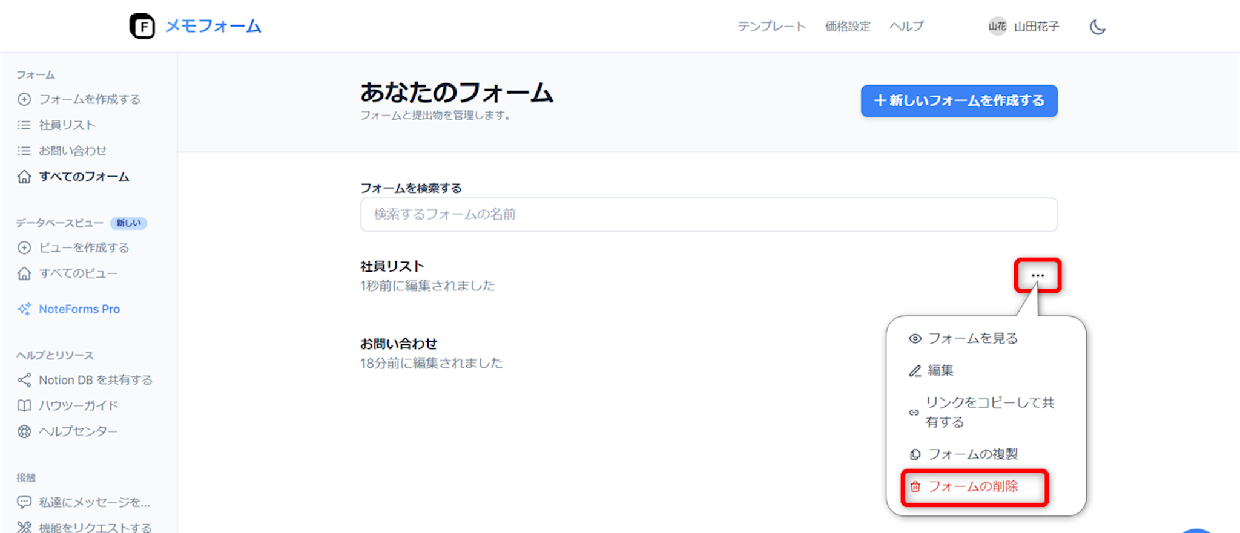Click リンクをコピーして共有する menu option
The image size is (1240, 533).
pos(989,412)
